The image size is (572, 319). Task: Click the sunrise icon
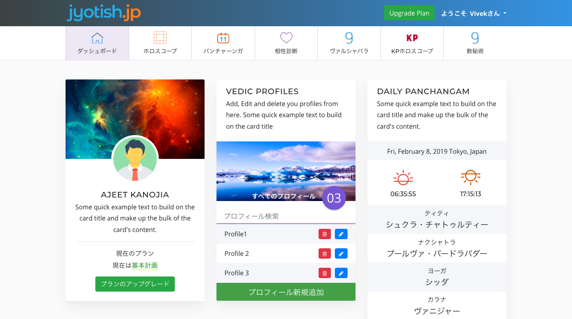click(403, 178)
